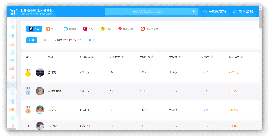
Task: Click the blue up-down arrows in date selector
Action: tap(90, 40)
